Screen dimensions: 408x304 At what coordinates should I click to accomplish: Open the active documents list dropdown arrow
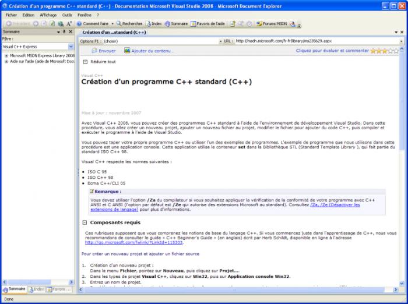coord(396,32)
